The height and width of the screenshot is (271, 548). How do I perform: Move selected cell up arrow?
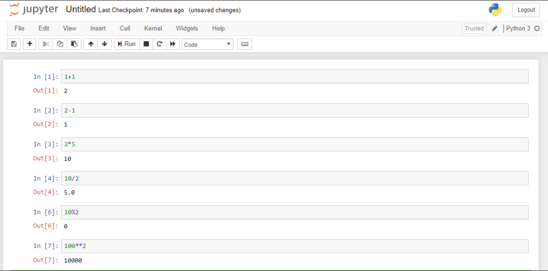pos(91,44)
